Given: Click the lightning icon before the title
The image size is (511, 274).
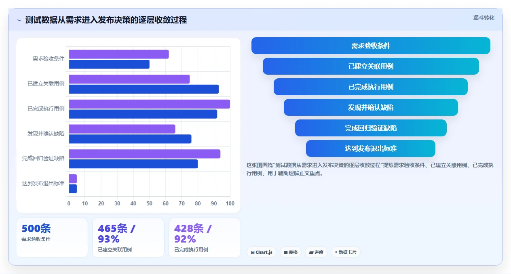Looking at the screenshot, I should click(19, 20).
